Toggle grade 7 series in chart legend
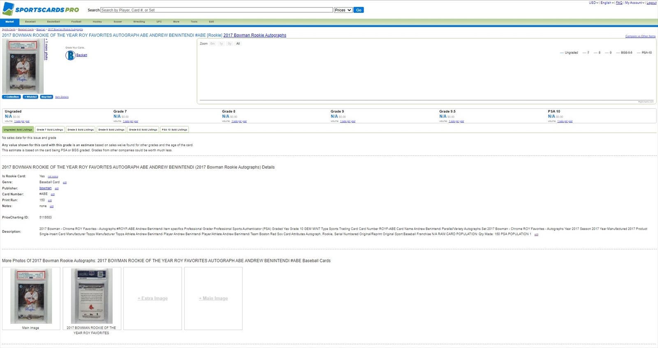658x348 pixels. pyautogui.click(x=586, y=53)
